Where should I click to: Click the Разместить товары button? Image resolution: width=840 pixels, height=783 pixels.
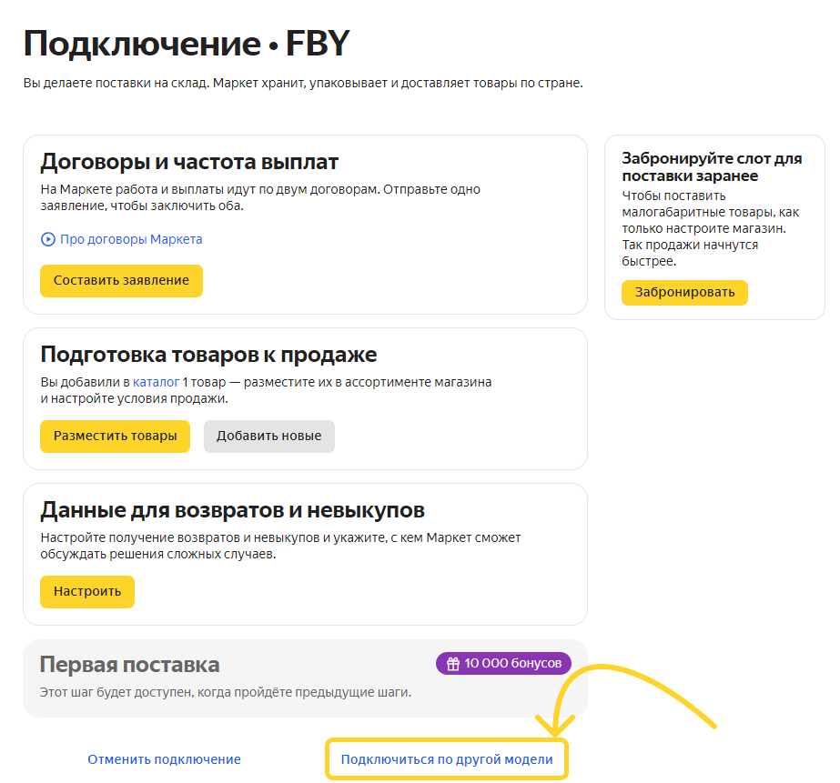click(115, 436)
